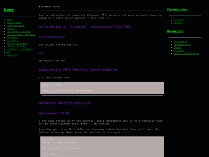
Task: Click the 'auto vmbr0' code line
Action: (50, 154)
